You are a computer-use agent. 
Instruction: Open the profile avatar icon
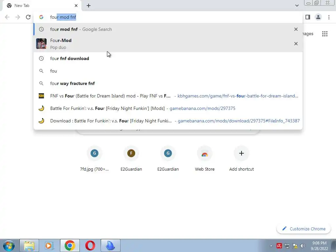(318, 17)
